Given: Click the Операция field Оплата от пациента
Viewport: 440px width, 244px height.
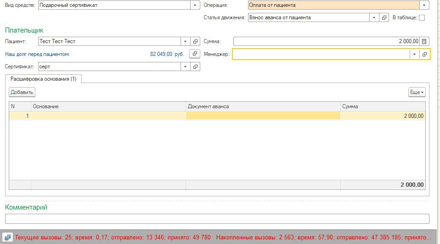Looking at the screenshot, I should 334,5.
